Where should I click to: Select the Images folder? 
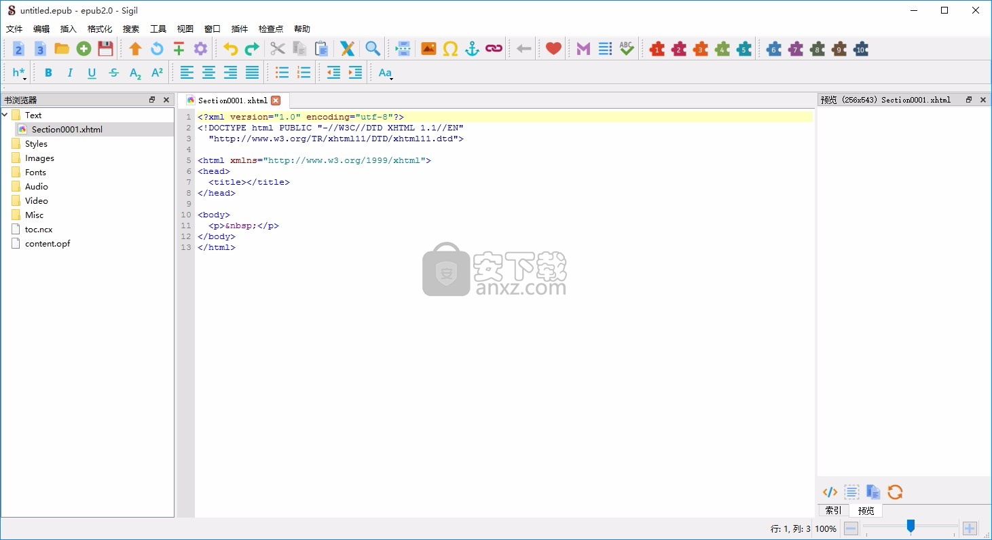click(39, 158)
